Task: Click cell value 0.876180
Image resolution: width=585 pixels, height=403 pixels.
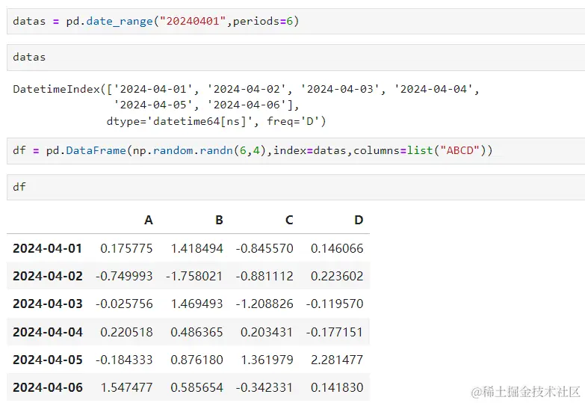Action: [196, 360]
